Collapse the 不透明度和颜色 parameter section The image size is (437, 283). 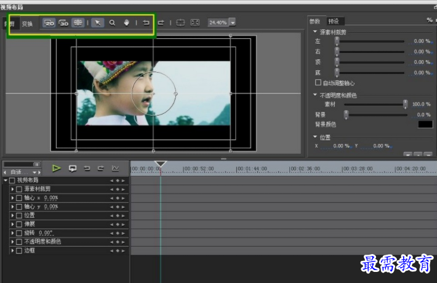[x=315, y=95]
